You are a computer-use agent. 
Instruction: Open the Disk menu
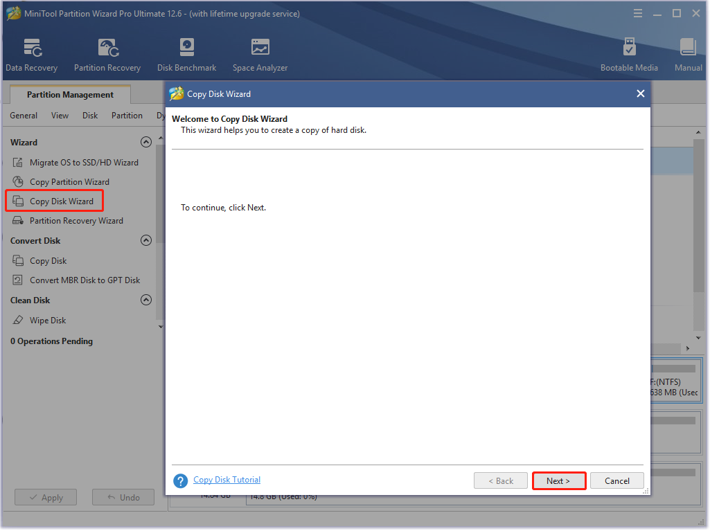click(x=90, y=116)
